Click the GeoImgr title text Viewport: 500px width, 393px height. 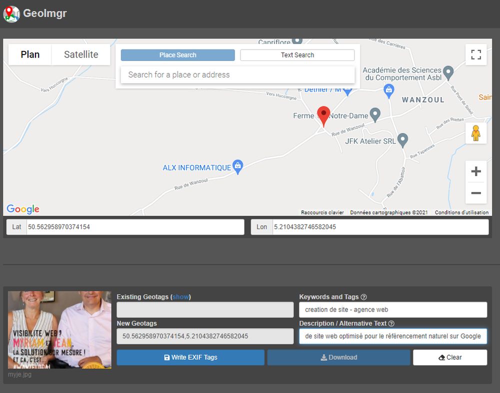tap(45, 13)
